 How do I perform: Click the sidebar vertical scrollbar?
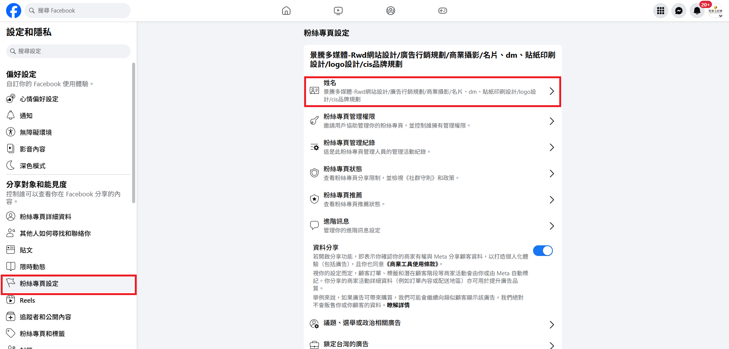click(134, 133)
